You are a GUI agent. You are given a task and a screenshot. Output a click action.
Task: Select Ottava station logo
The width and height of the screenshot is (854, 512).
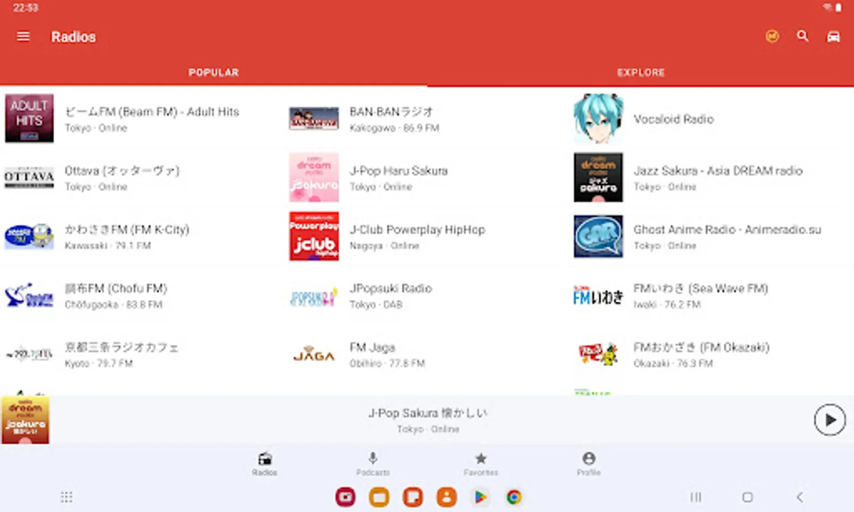pos(29,177)
